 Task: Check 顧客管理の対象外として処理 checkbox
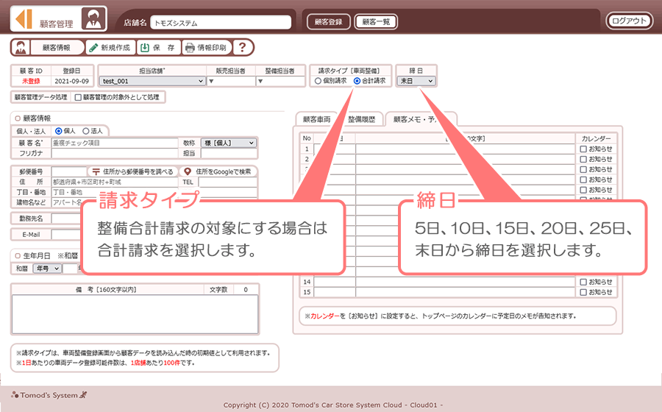tap(78, 98)
